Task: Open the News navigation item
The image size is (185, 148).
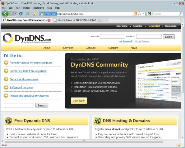Action: point(134,48)
